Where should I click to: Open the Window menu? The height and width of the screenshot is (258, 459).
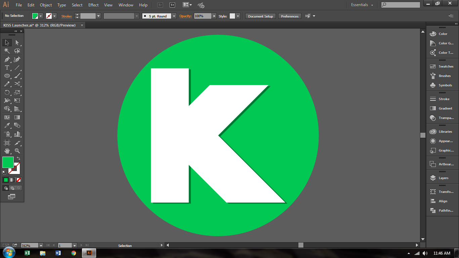(x=126, y=5)
